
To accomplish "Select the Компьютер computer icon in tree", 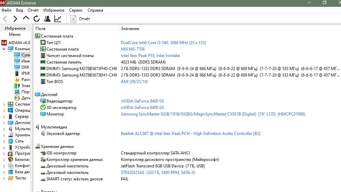I will [x=11, y=49].
